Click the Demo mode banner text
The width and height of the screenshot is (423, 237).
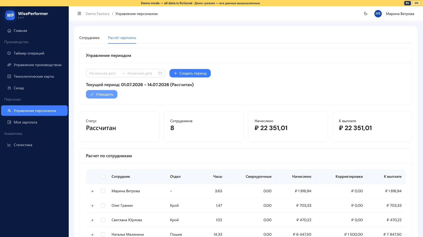[x=200, y=3]
